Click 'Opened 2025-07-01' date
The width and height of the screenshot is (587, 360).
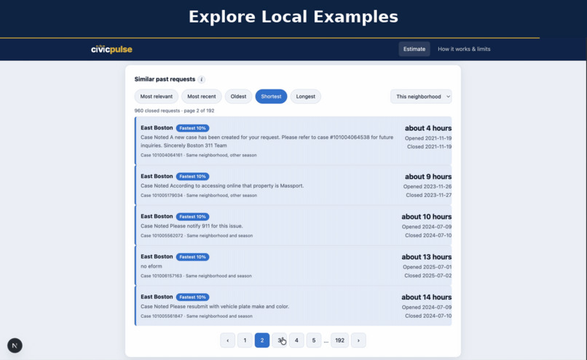pyautogui.click(x=427, y=267)
